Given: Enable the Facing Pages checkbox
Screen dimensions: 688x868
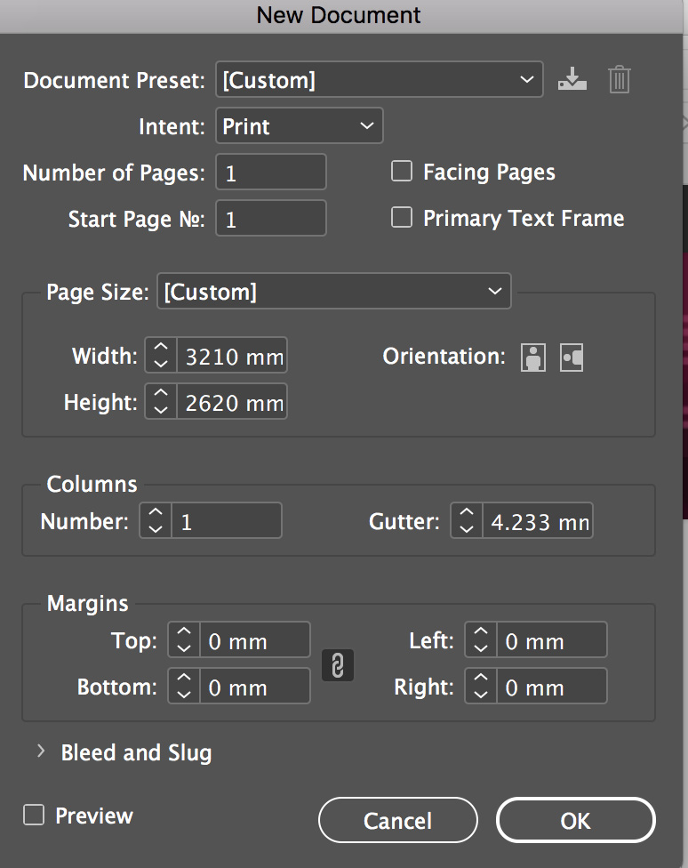Looking at the screenshot, I should tap(402, 172).
